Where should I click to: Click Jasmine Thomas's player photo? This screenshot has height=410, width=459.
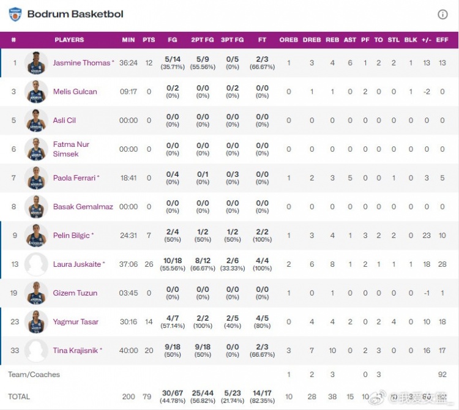coord(36,63)
